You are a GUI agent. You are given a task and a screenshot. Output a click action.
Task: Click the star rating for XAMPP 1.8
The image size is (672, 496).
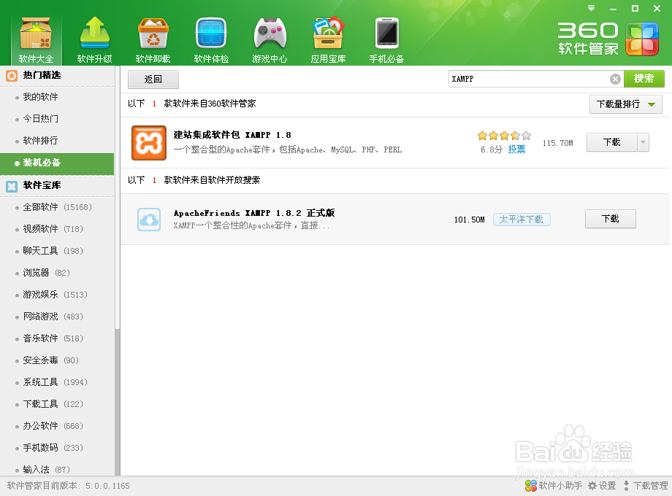[505, 136]
